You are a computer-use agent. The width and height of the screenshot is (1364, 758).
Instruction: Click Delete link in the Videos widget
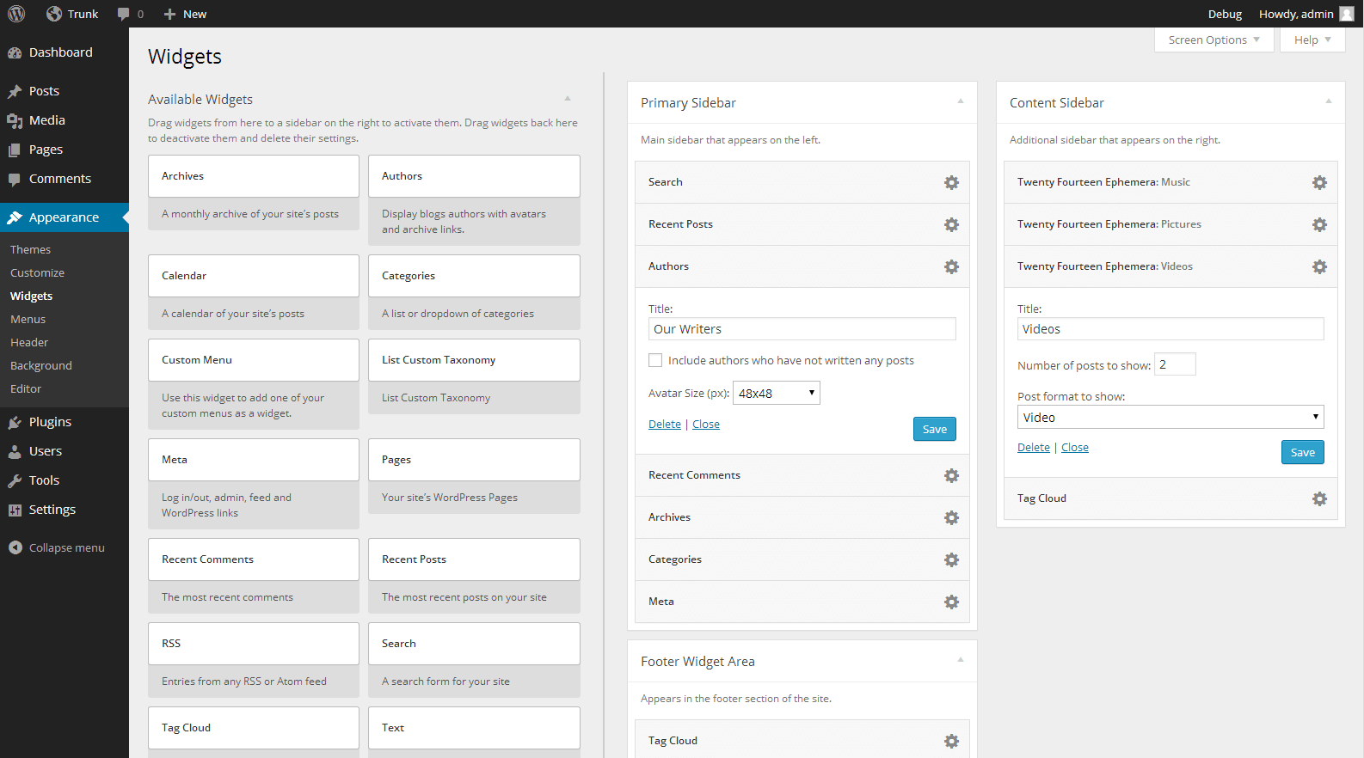(x=1034, y=447)
